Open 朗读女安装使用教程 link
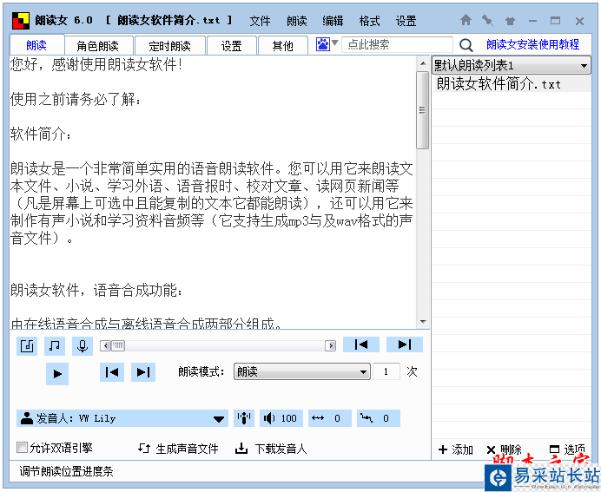The height and width of the screenshot is (492, 601). 532,45
